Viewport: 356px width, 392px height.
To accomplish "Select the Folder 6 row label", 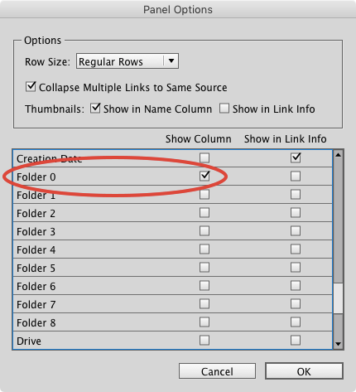I will 36,286.
